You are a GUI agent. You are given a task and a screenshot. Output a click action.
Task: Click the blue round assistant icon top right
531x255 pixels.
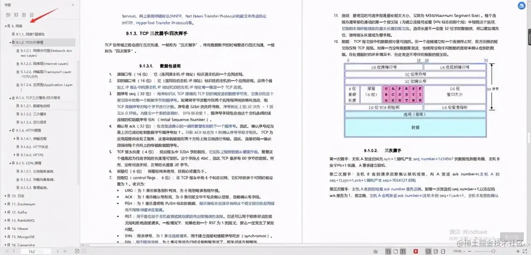[x=521, y=6]
